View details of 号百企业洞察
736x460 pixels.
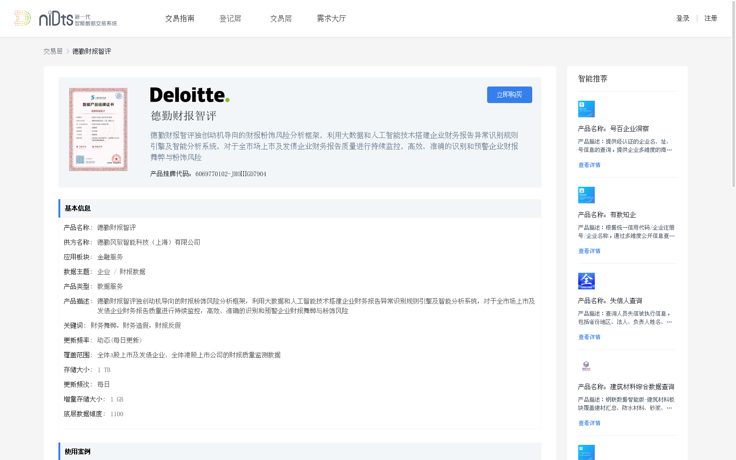[x=589, y=165]
